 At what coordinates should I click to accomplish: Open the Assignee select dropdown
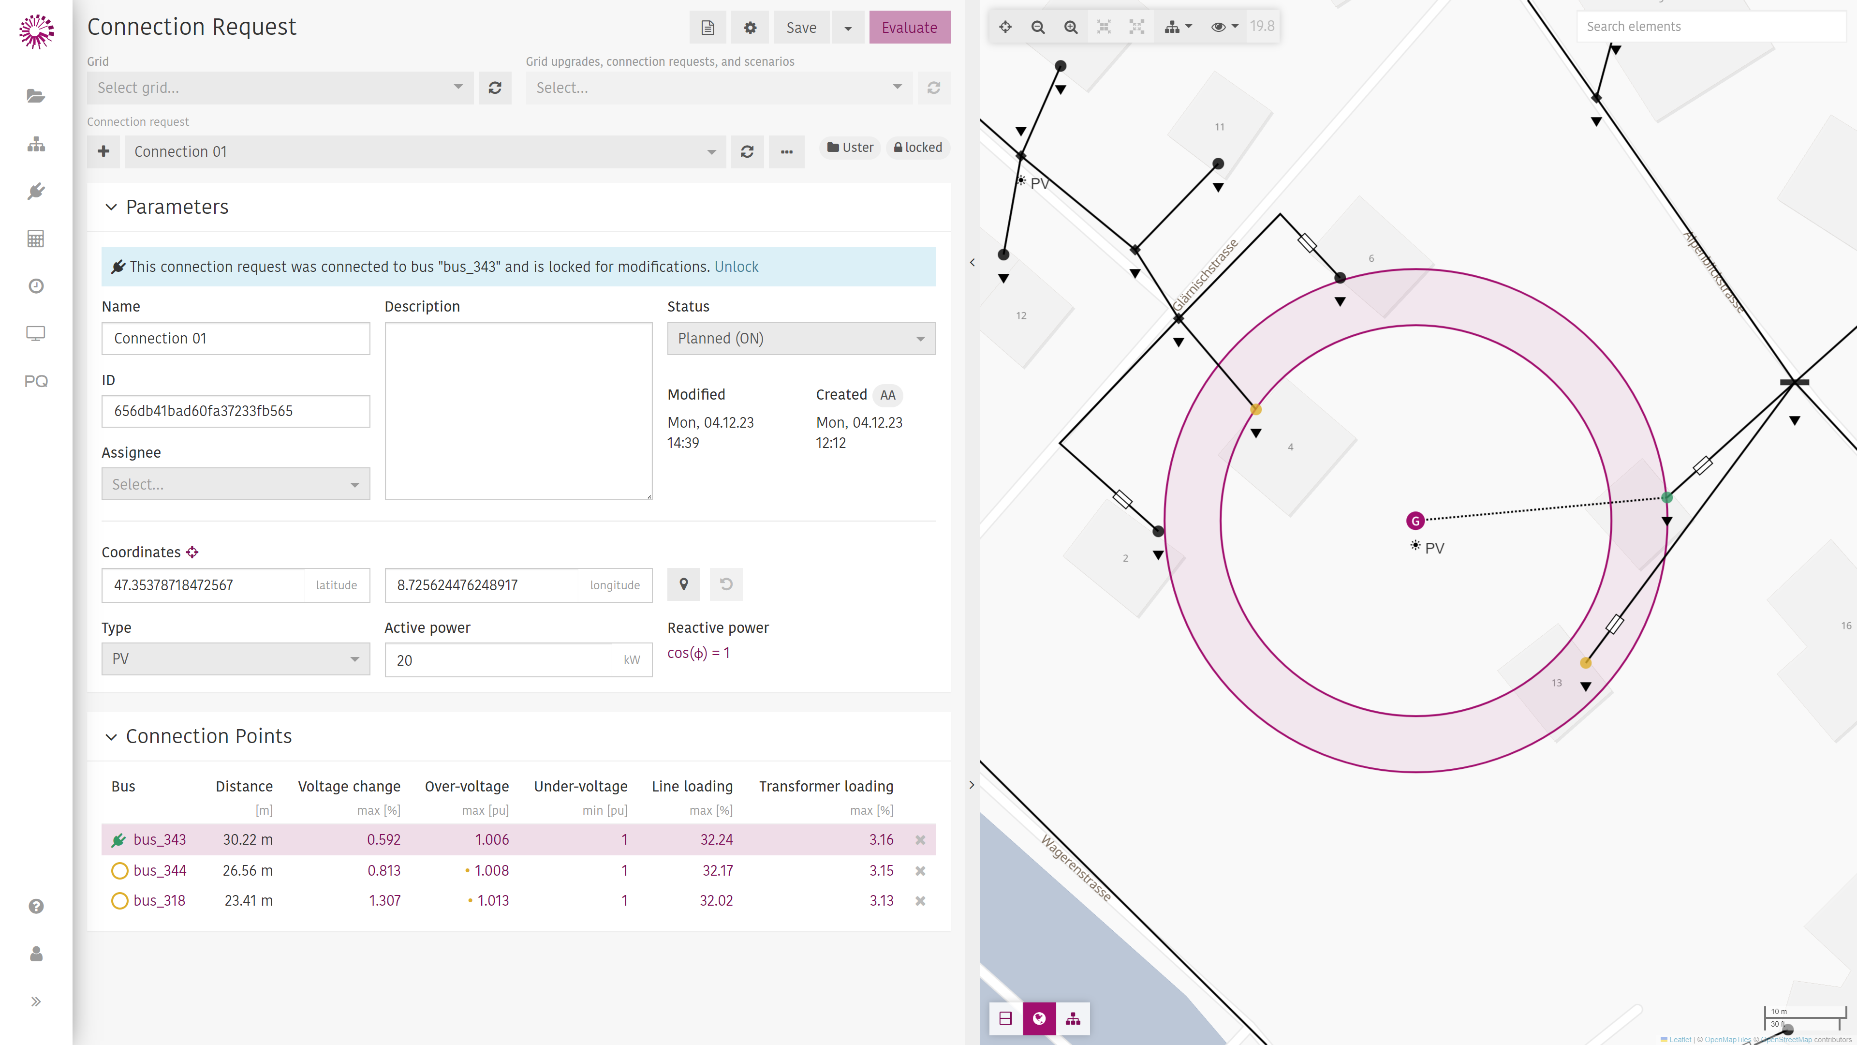(236, 484)
